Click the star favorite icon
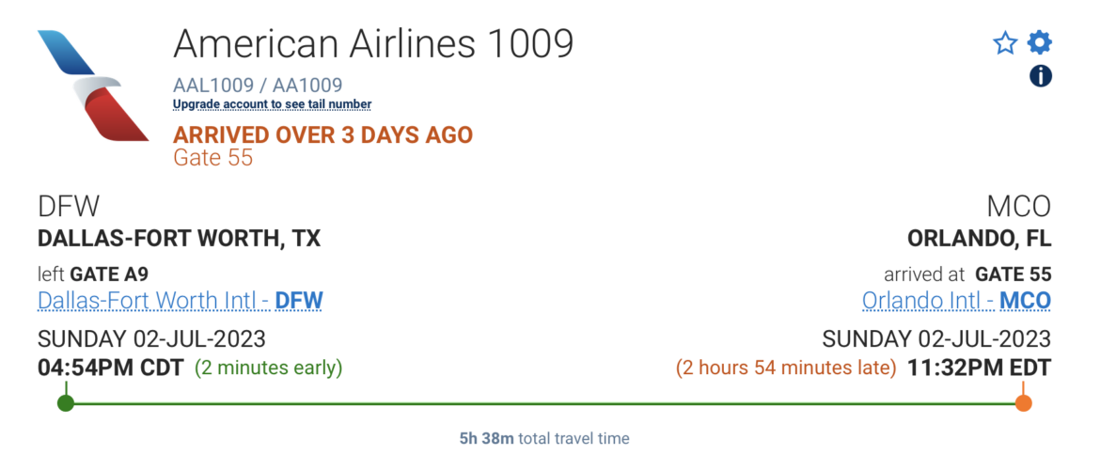 (x=1005, y=43)
